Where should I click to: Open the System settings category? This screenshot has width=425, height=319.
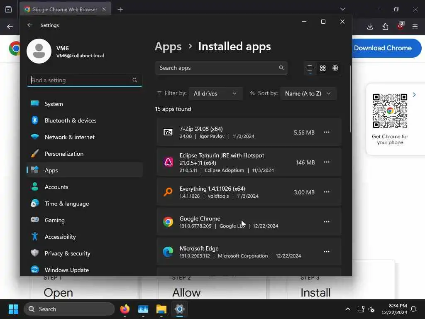[85, 104]
